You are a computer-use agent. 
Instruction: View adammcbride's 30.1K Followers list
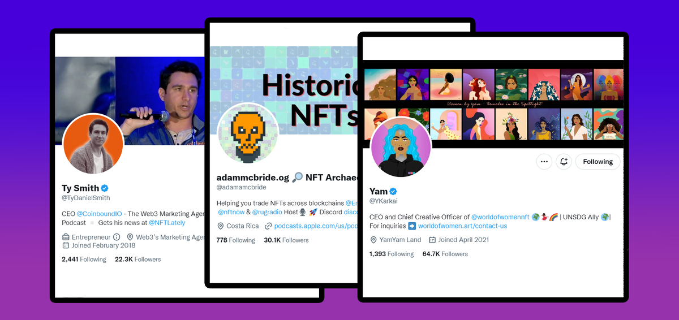point(286,240)
